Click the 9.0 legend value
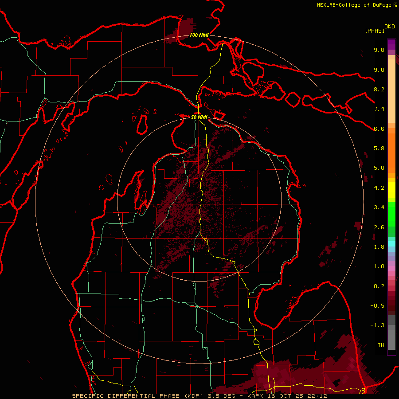Image resolution: width=399 pixels, height=399 pixels. [x=379, y=70]
